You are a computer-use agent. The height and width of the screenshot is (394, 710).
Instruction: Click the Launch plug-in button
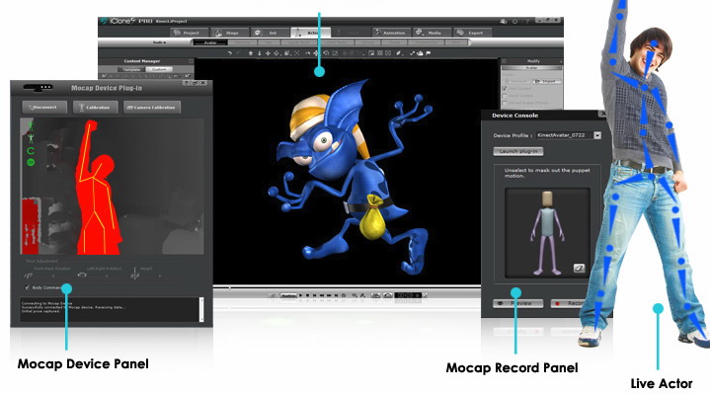[518, 151]
